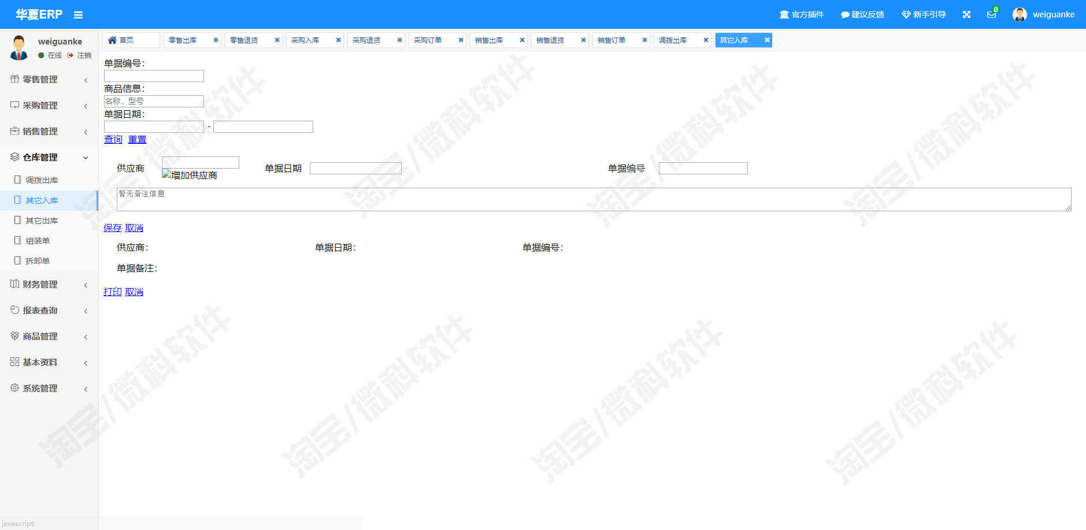Expand the 基本资料 sidebar menu

click(x=49, y=362)
